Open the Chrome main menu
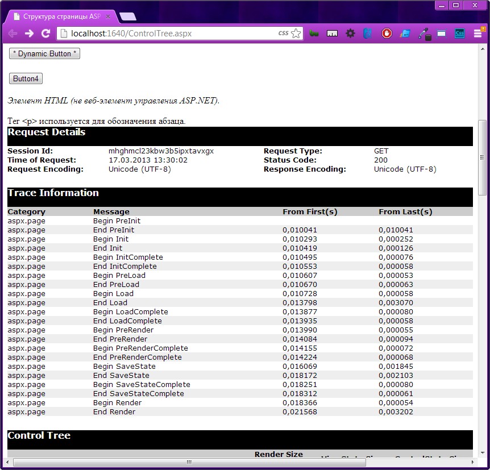The width and height of the screenshot is (490, 470). (x=478, y=34)
